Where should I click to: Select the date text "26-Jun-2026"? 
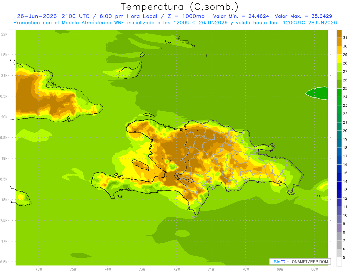tap(37, 16)
